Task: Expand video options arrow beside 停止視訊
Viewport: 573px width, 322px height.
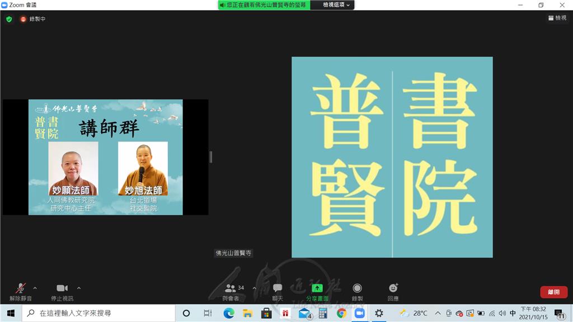Action: pos(79,288)
